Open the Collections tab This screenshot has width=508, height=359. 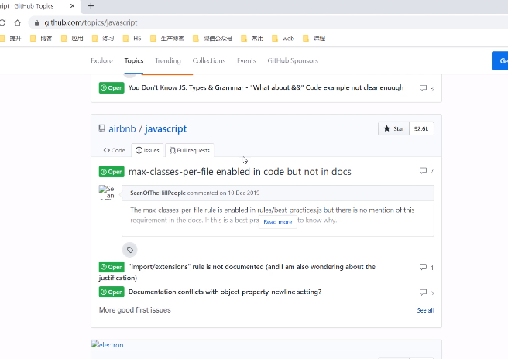(209, 60)
